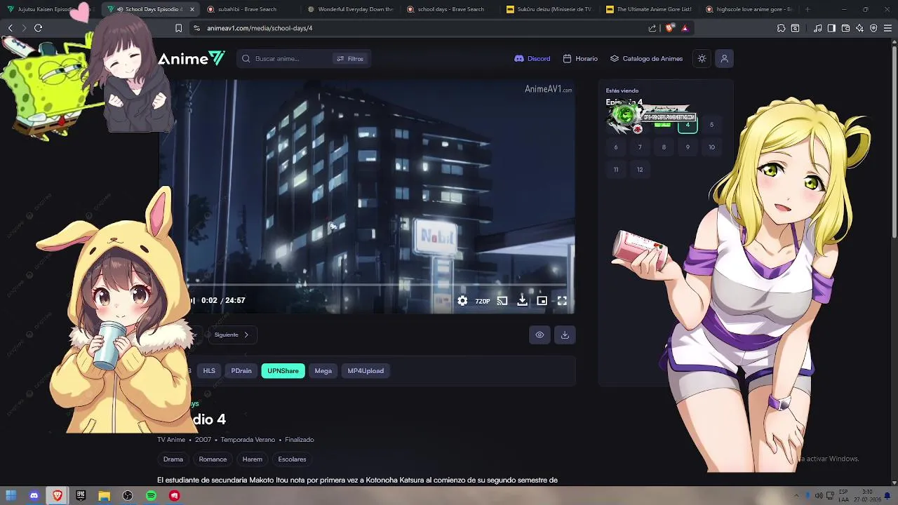Select episode 11 in the episode list
The height and width of the screenshot is (505, 898).
tap(616, 170)
